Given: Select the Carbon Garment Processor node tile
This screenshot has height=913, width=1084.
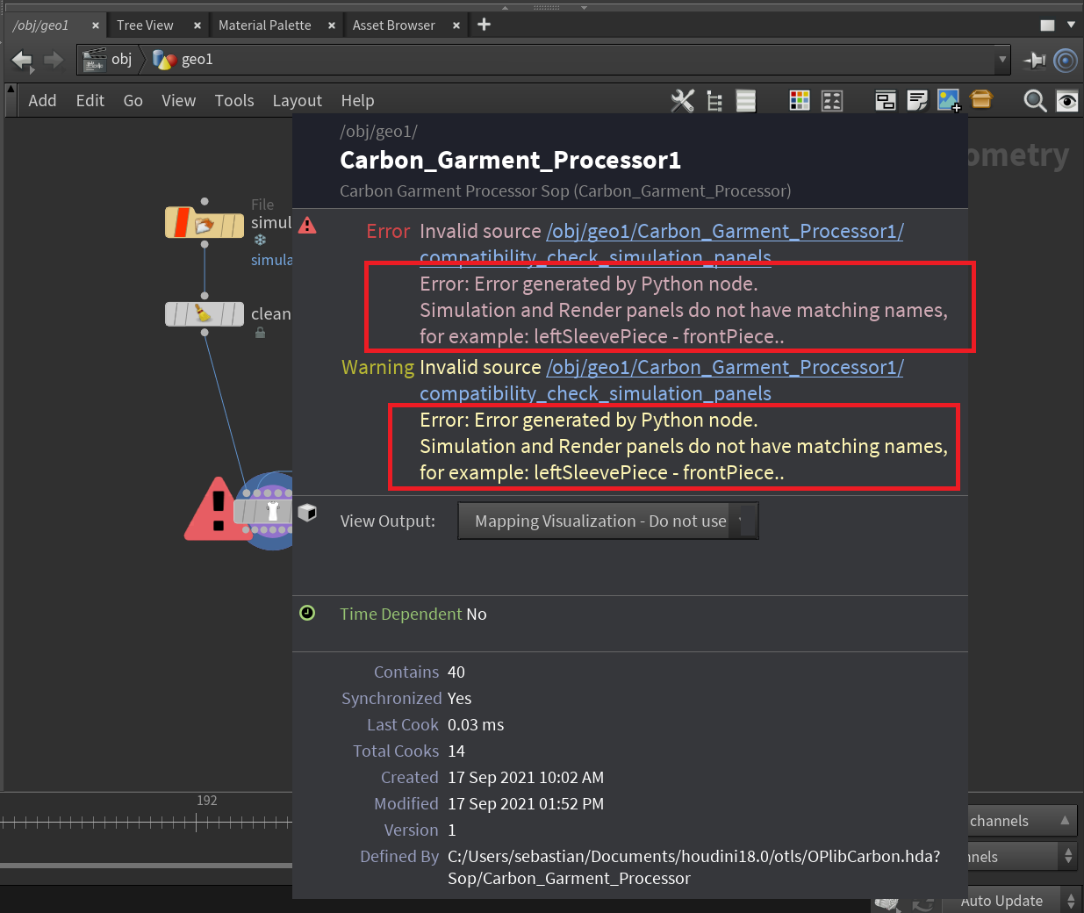Looking at the screenshot, I should (263, 511).
